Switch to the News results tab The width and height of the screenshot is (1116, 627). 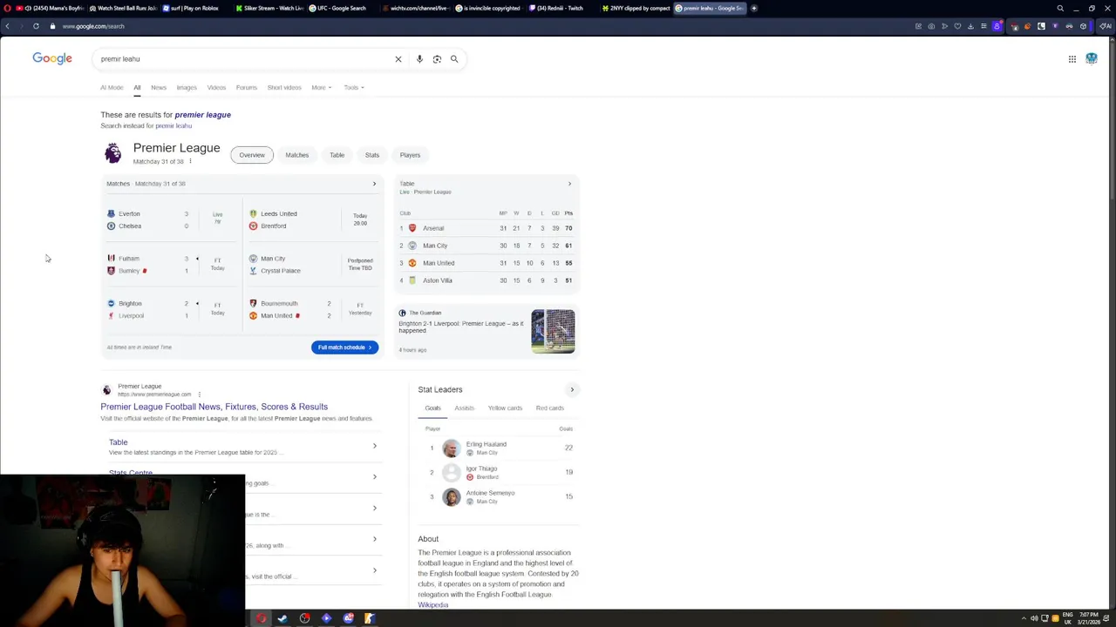(159, 87)
